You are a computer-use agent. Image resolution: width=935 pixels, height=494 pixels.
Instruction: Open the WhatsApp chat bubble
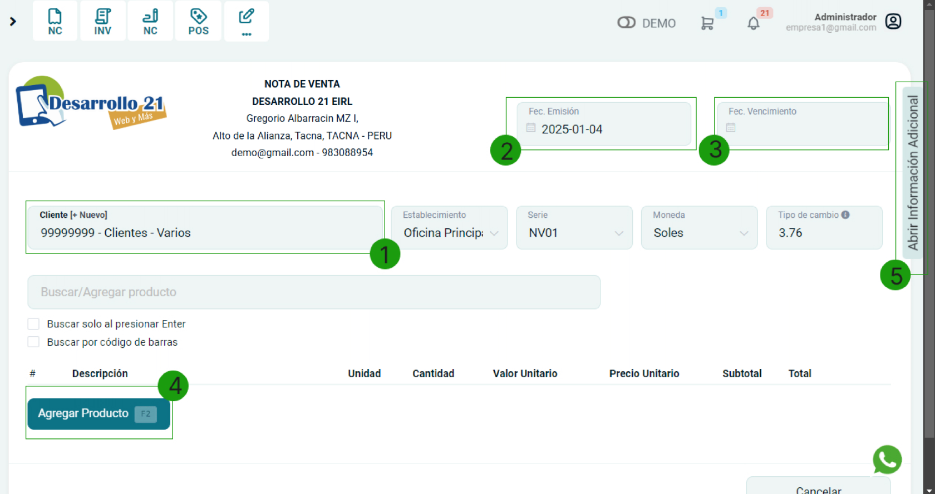pos(887,460)
